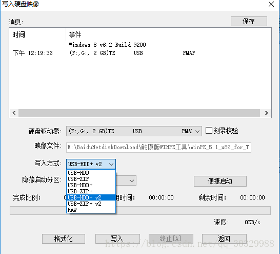The width and height of the screenshot is (280, 254).
Task: Click the 事件 column header
Action: tap(169, 34)
